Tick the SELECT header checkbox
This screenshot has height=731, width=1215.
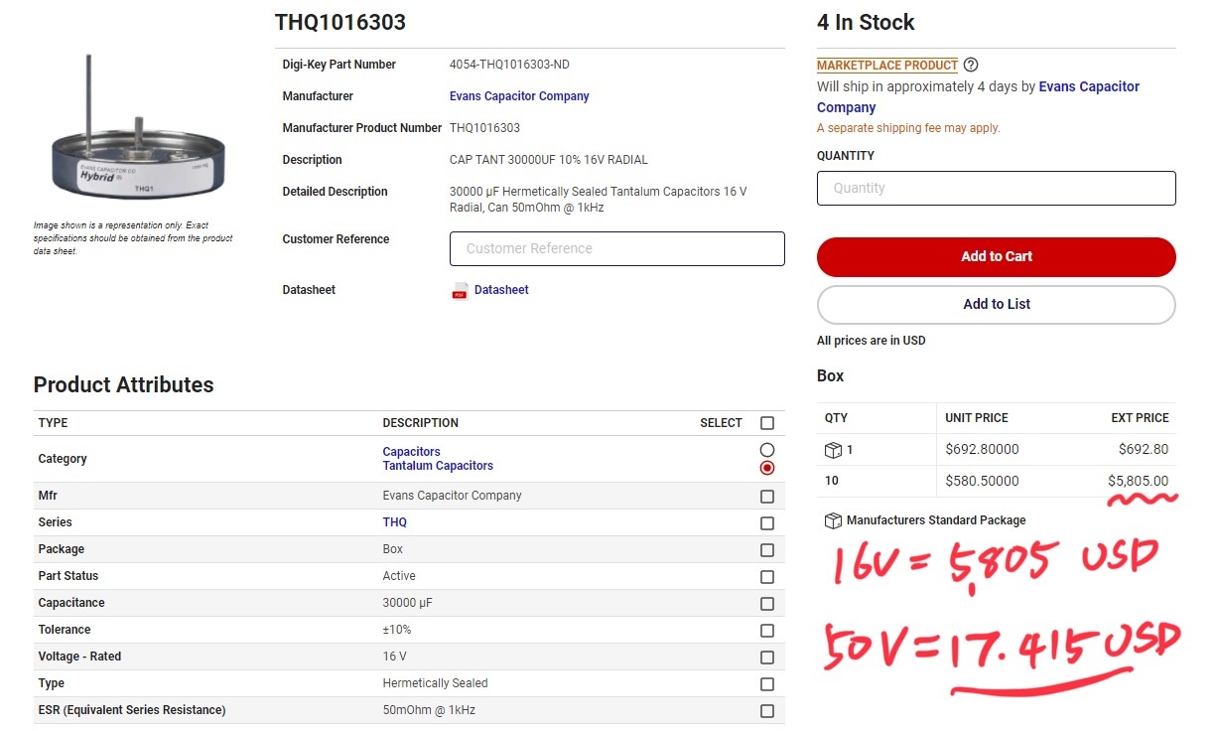tap(766, 423)
